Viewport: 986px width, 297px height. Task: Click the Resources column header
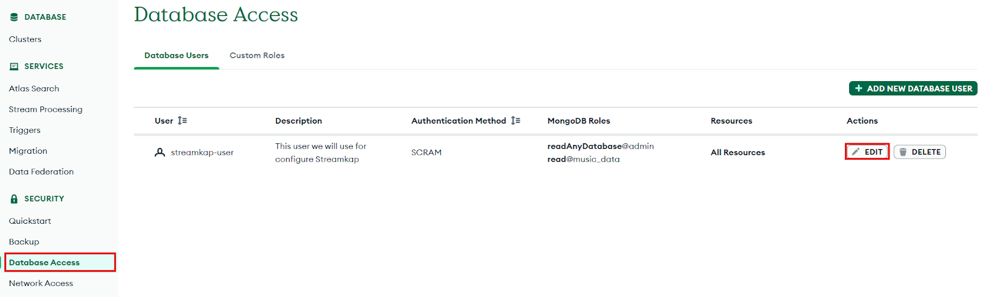[x=731, y=121]
